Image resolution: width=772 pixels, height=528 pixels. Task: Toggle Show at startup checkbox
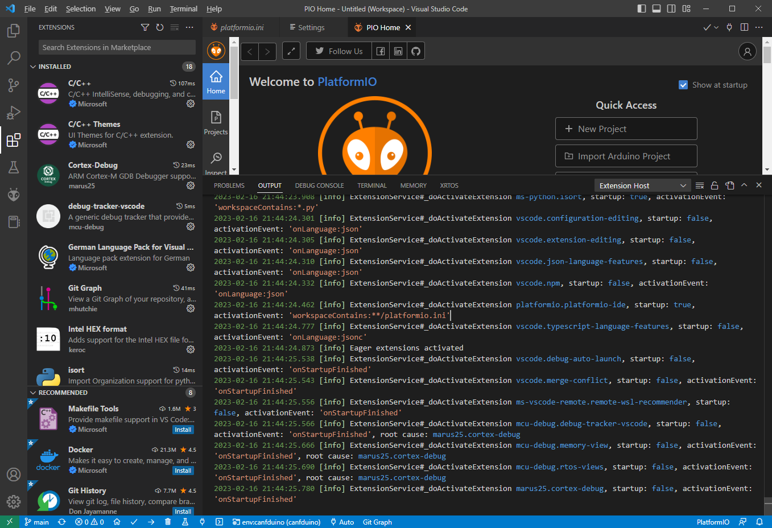pos(683,85)
